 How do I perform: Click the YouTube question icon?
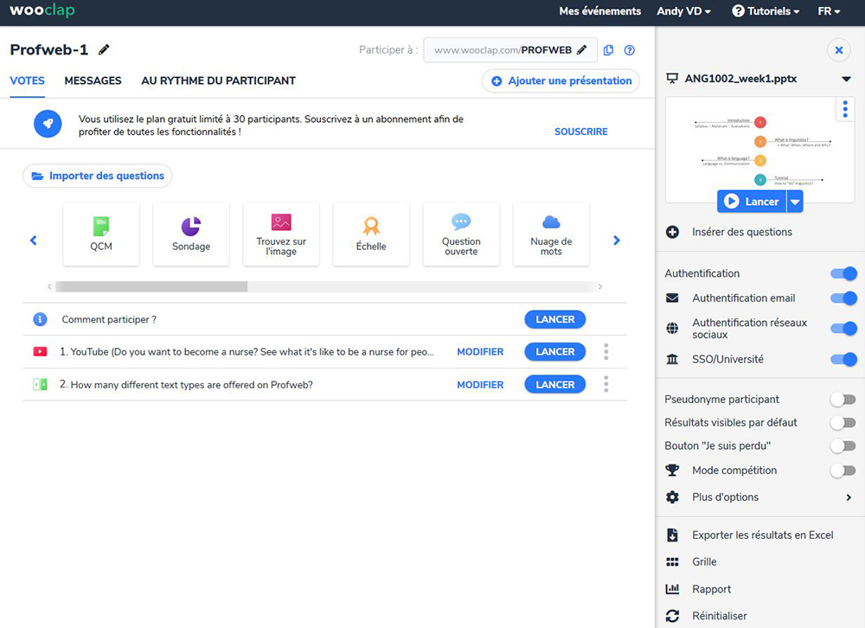coord(40,351)
